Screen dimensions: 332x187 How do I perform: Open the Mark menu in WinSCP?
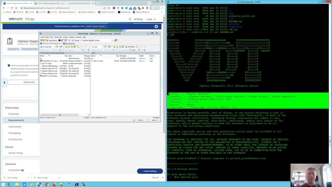click(47, 37)
